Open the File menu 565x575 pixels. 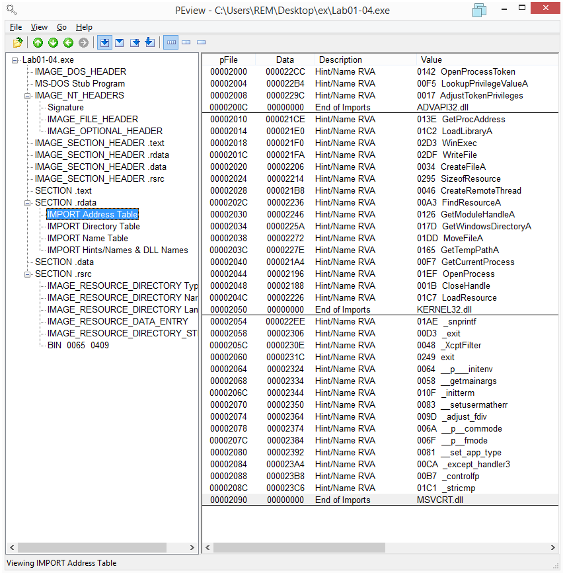click(16, 27)
